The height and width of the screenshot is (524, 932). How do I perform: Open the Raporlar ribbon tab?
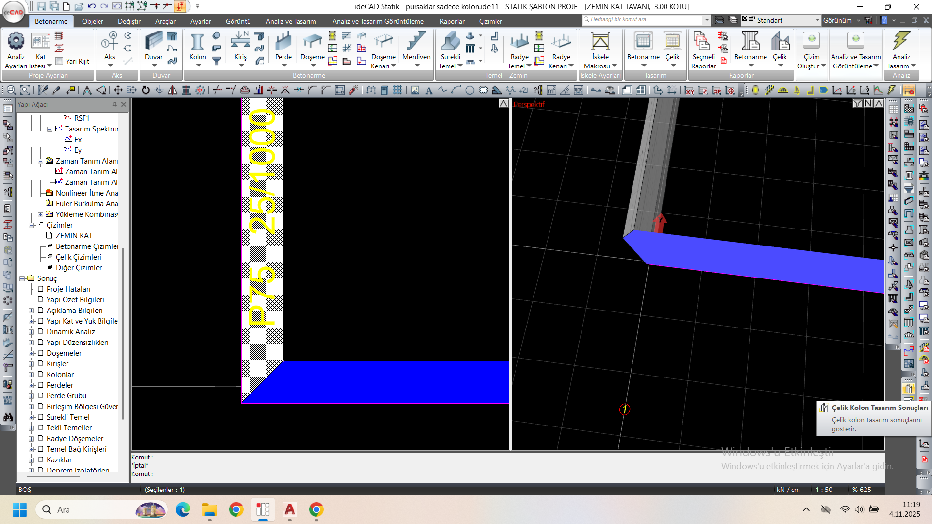pos(451,21)
